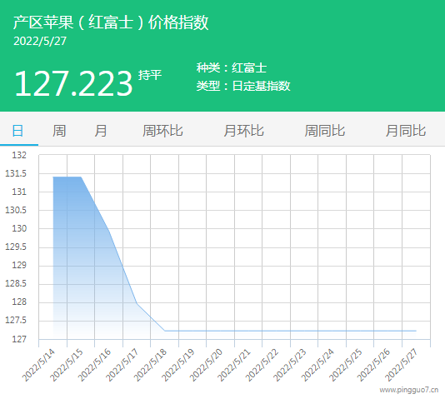
Task: Open the 周同比 tab
Action: point(325,131)
